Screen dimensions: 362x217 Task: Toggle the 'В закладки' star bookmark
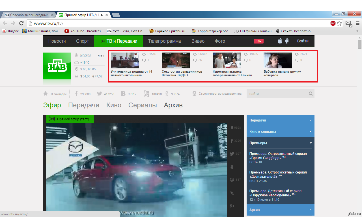tap(46, 94)
